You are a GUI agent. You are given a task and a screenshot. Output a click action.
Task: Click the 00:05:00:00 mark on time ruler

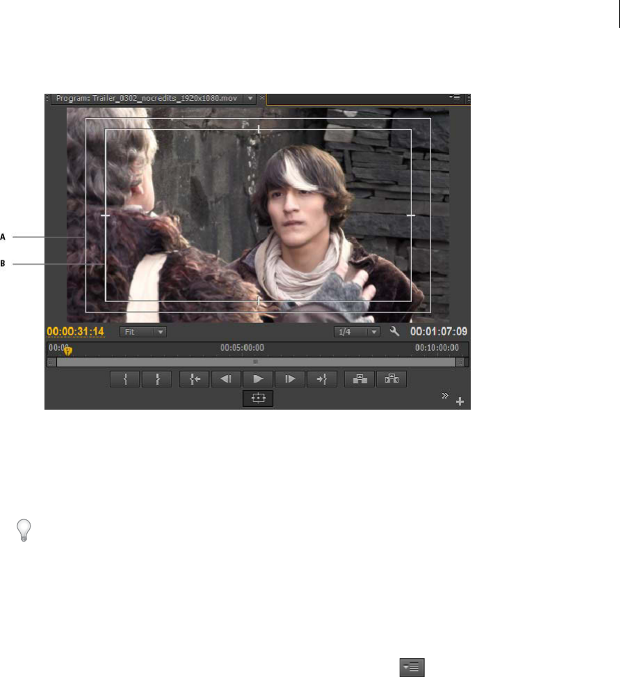coord(242,348)
